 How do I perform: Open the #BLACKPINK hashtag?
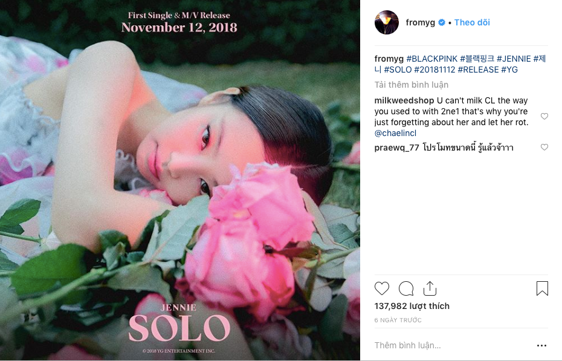click(431, 59)
